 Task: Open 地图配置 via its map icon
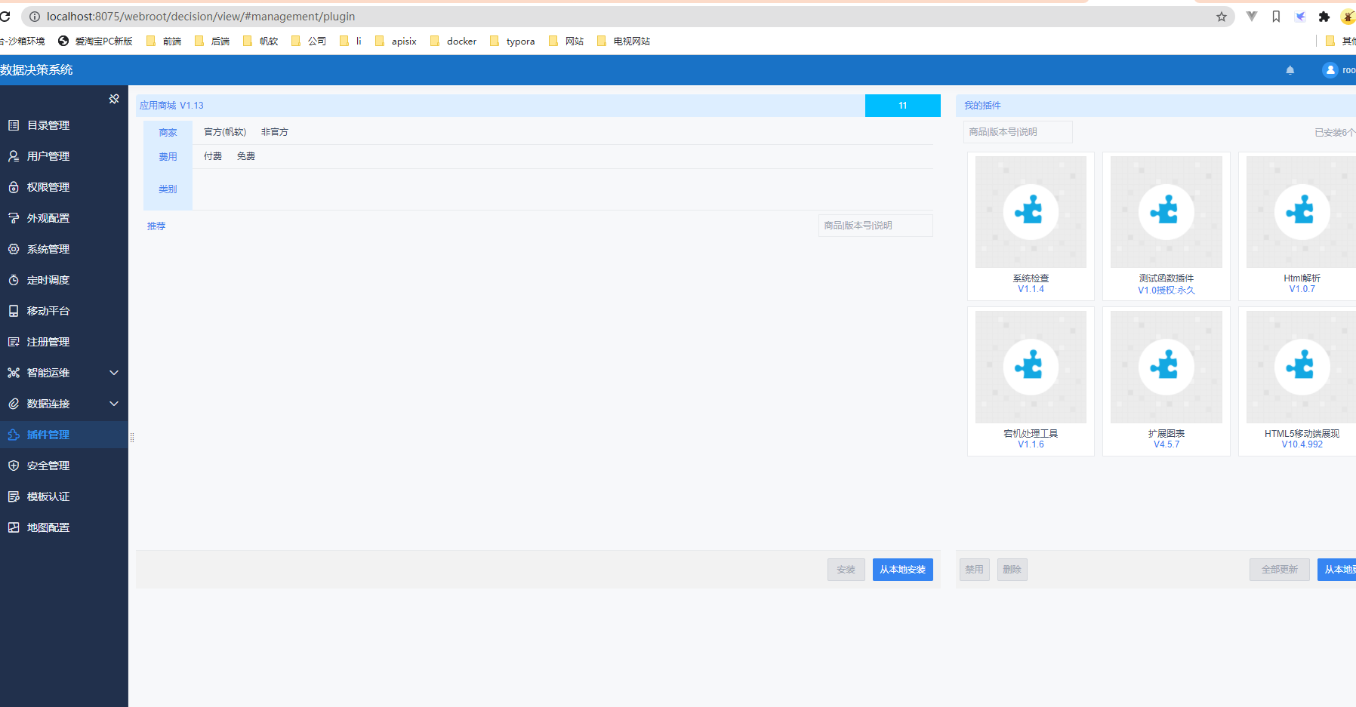(x=14, y=527)
